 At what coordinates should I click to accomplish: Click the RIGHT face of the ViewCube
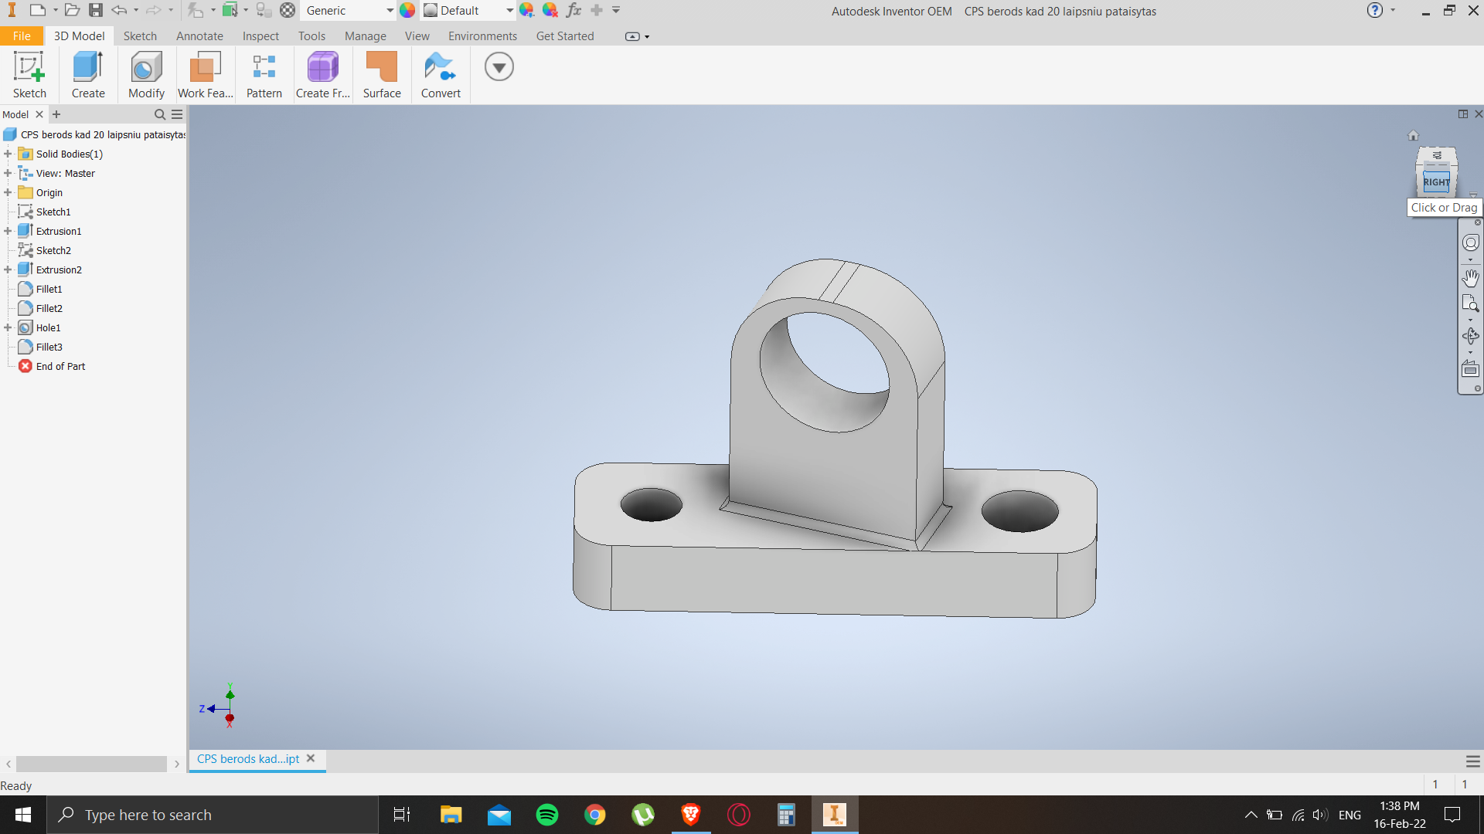click(x=1436, y=182)
